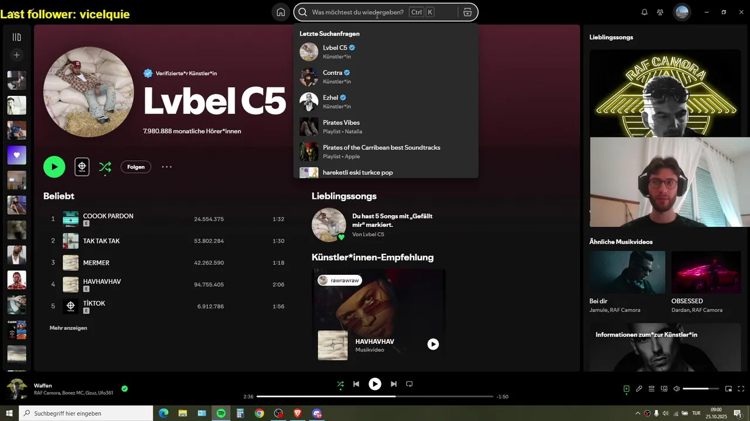This screenshot has width=750, height=421.
Task: Select Lvbel C5 from recent searches
Action: click(386, 51)
